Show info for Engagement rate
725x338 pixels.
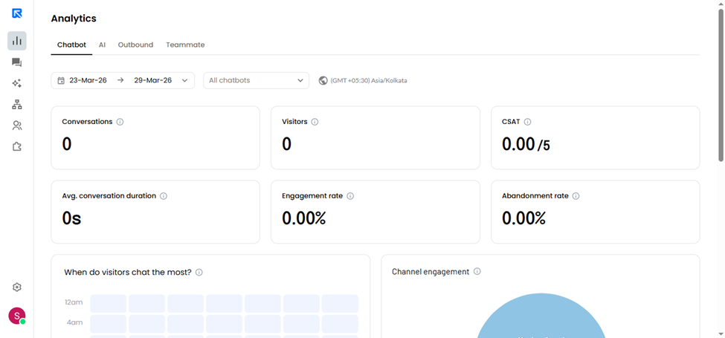(x=350, y=196)
